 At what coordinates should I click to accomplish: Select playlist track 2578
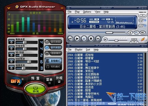pos(105,100)
